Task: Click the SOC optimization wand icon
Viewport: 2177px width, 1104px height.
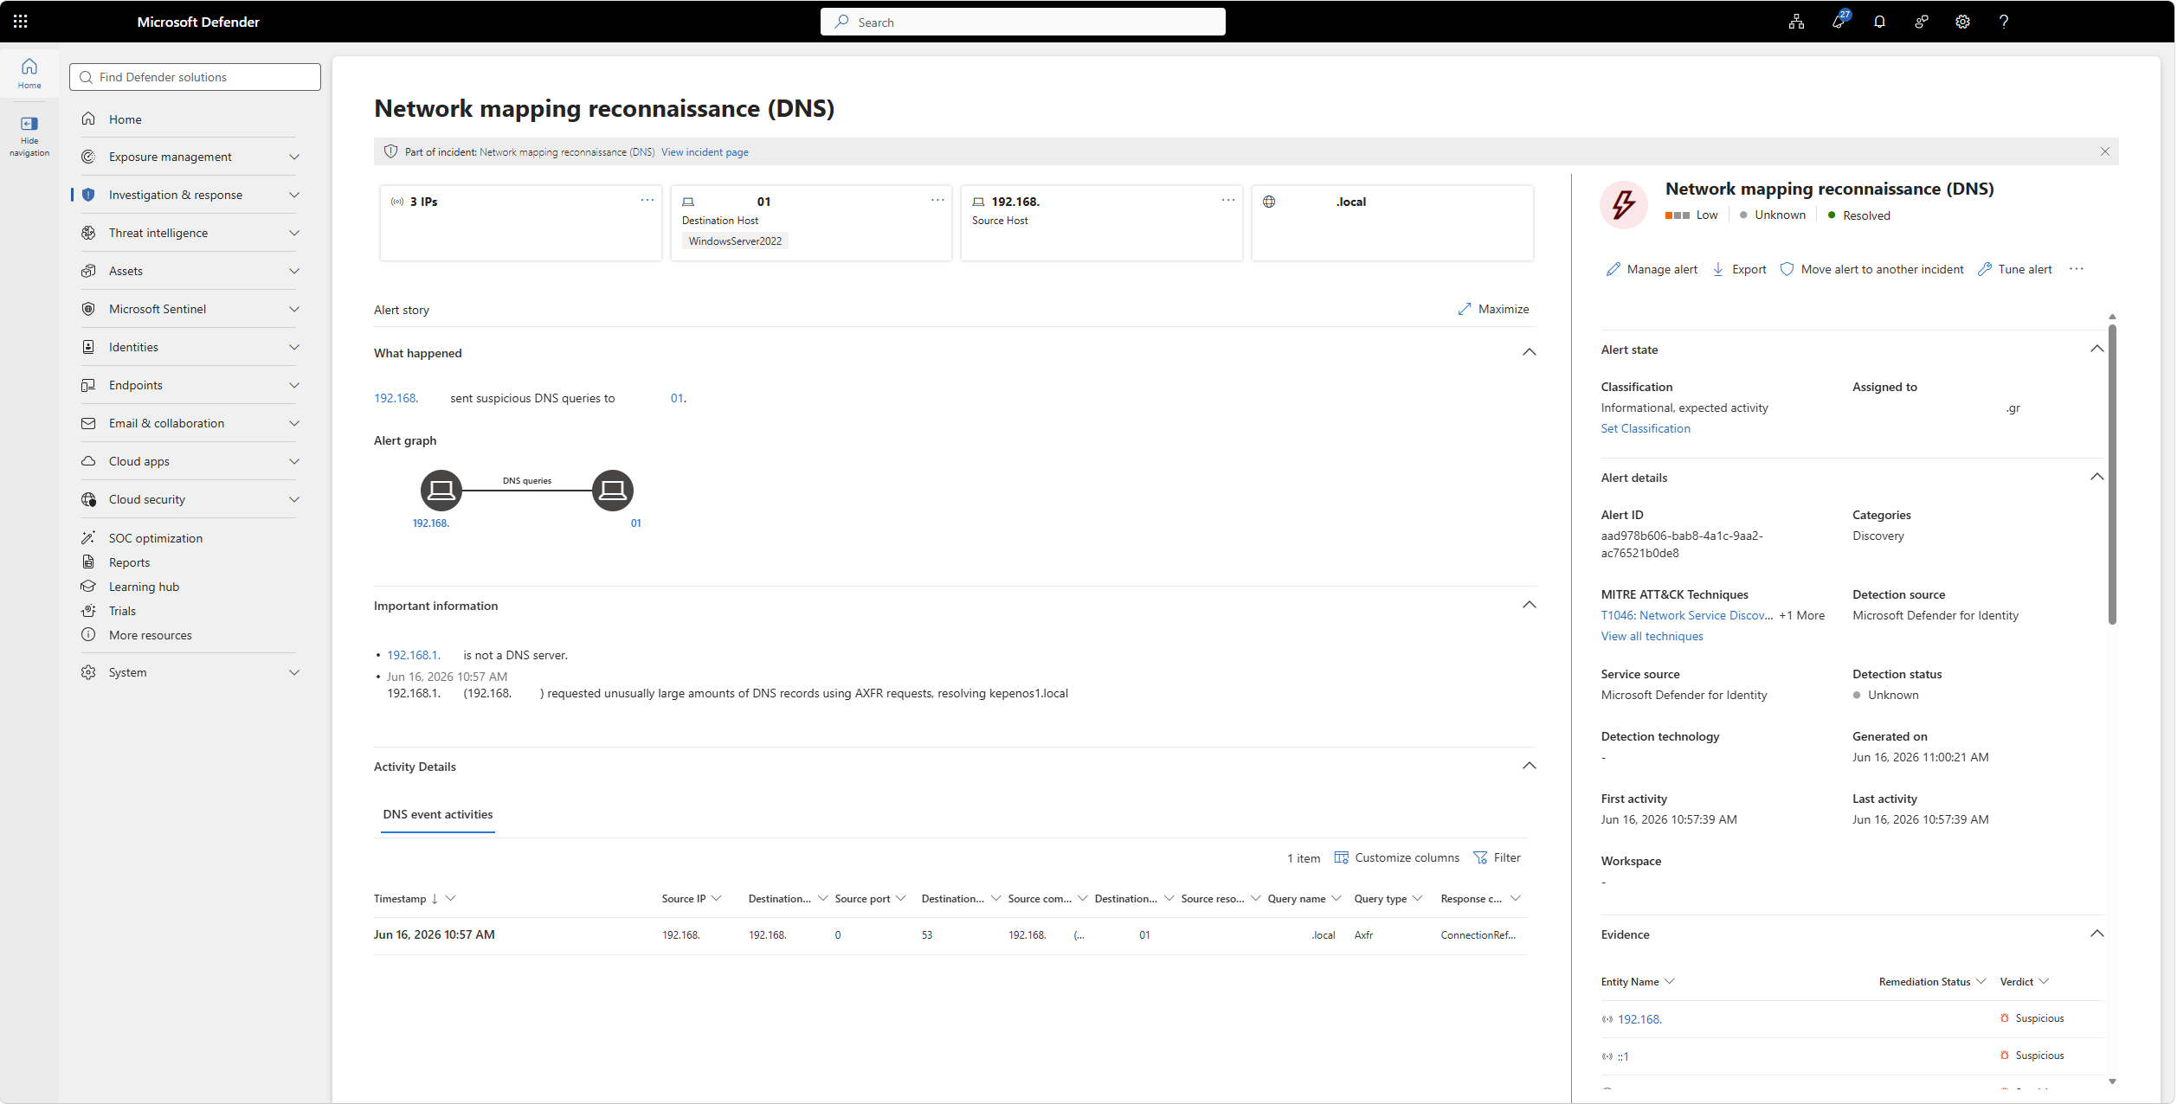Action: pos(88,537)
